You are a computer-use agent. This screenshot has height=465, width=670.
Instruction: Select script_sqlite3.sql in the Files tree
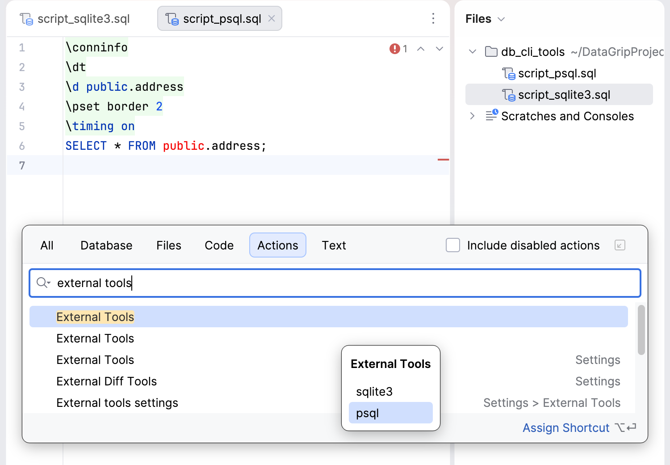coord(559,94)
